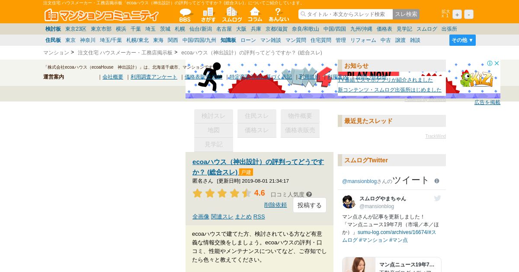Click the KiZi ad logo
The height and width of the screenshot is (272, 519).
tap(476, 79)
